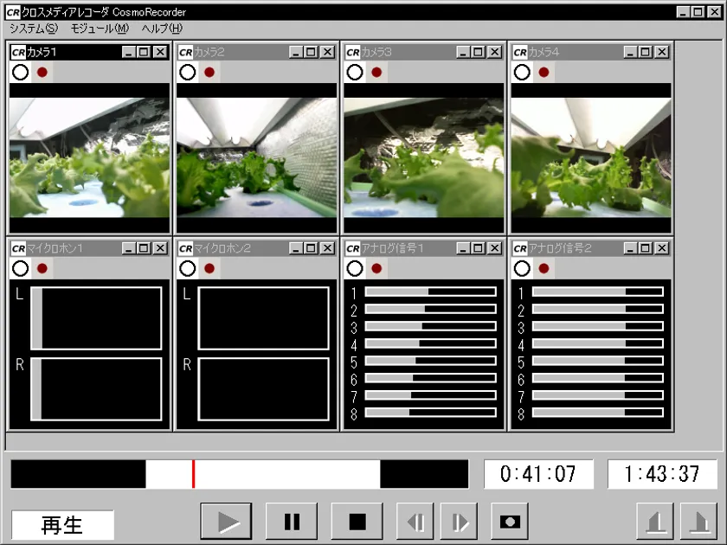The width and height of the screenshot is (727, 545).
Task: Step one frame forward
Action: (x=459, y=522)
